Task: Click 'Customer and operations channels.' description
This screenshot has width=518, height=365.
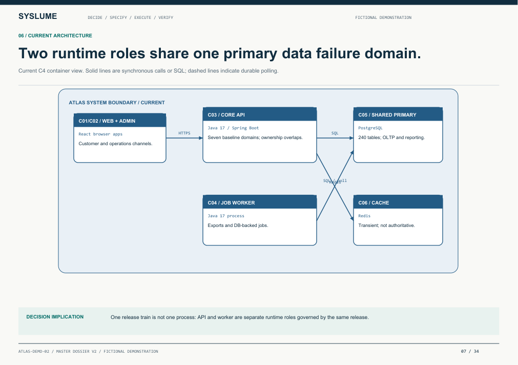Action: (115, 144)
